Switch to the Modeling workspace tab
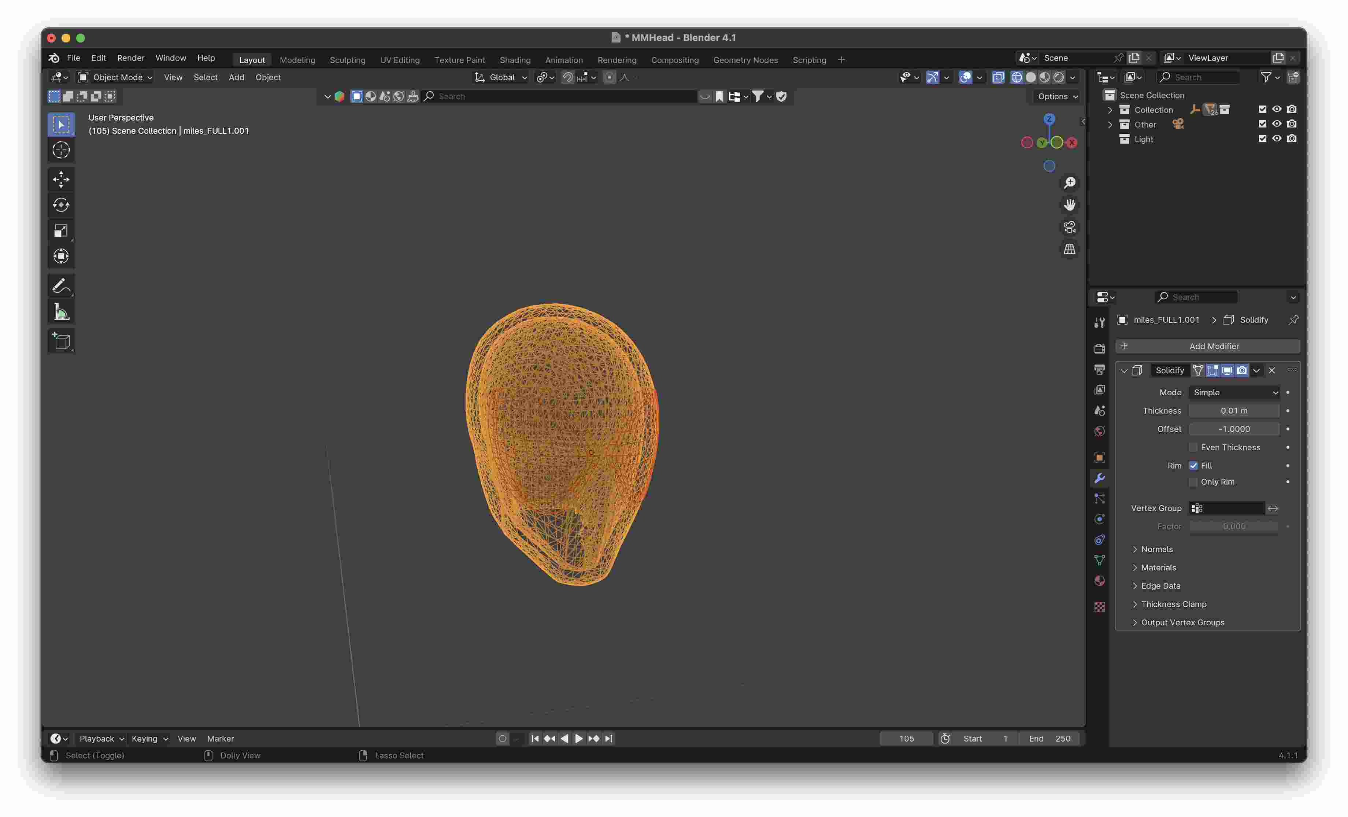 (x=297, y=60)
